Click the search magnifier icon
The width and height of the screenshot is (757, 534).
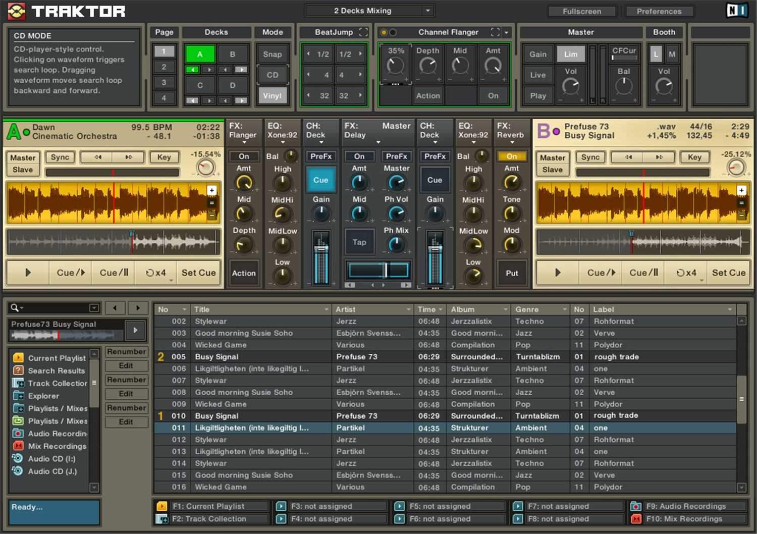[x=15, y=307]
